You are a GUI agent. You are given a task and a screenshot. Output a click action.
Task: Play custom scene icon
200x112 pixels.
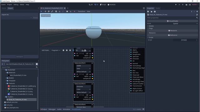coord(190,5)
